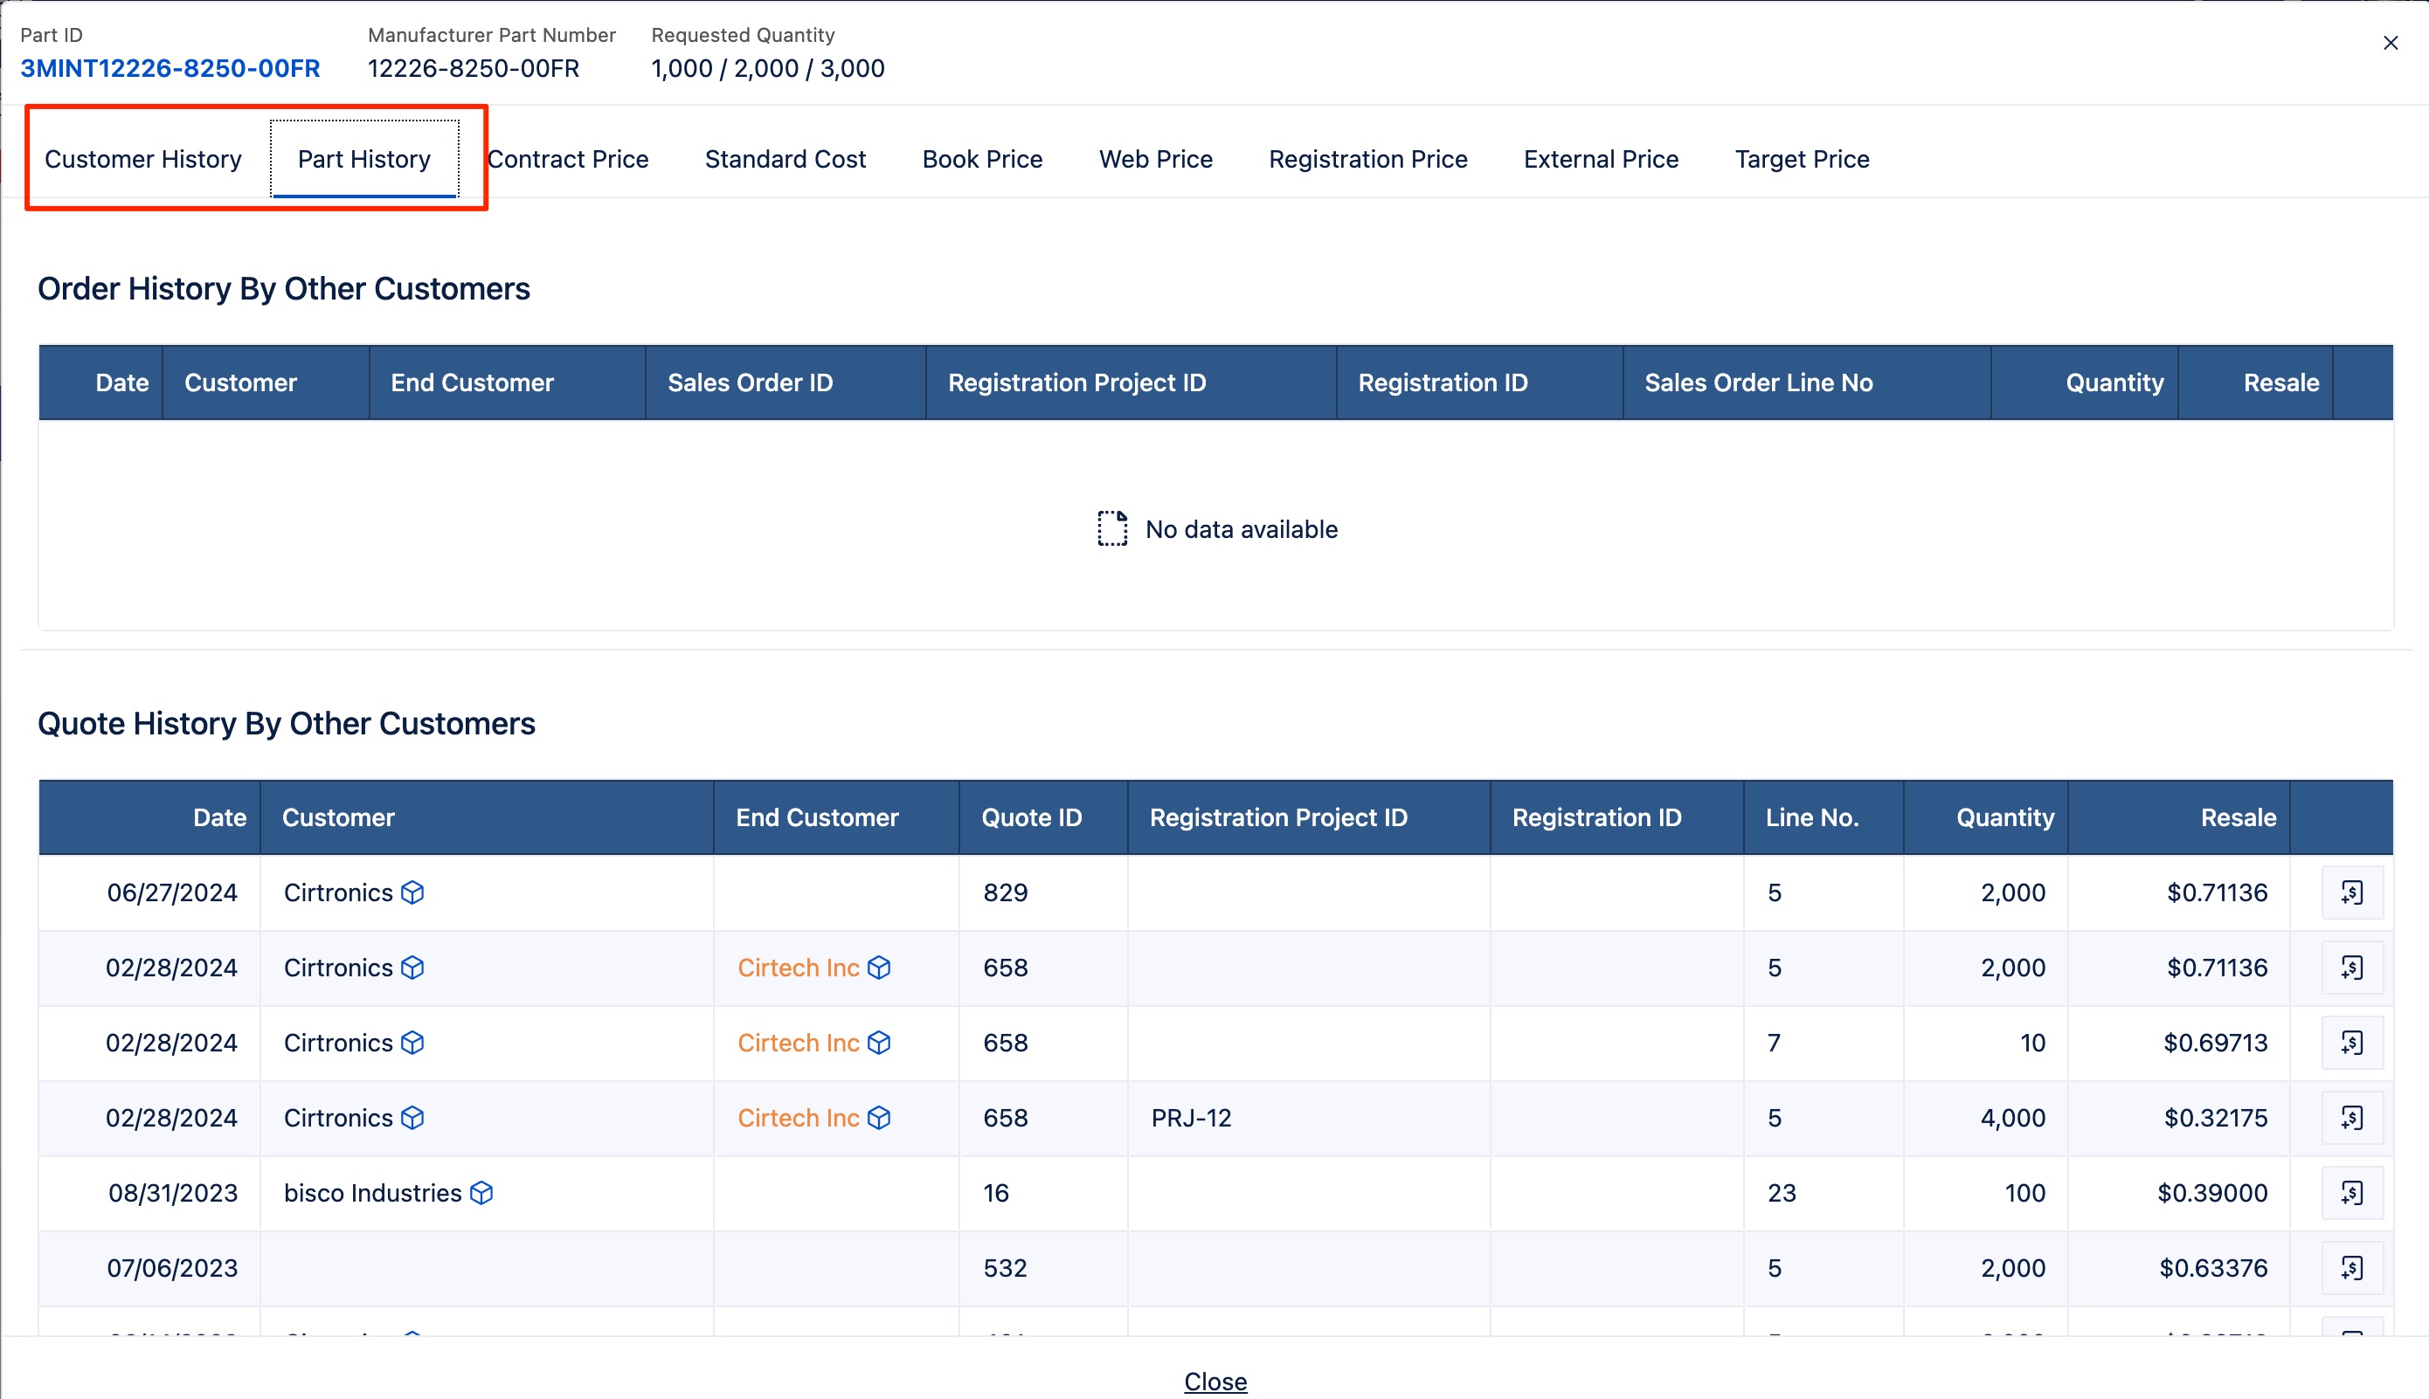Click the $0.39000 resale value
Screen dimensions: 2429x1399
click(2212, 1192)
